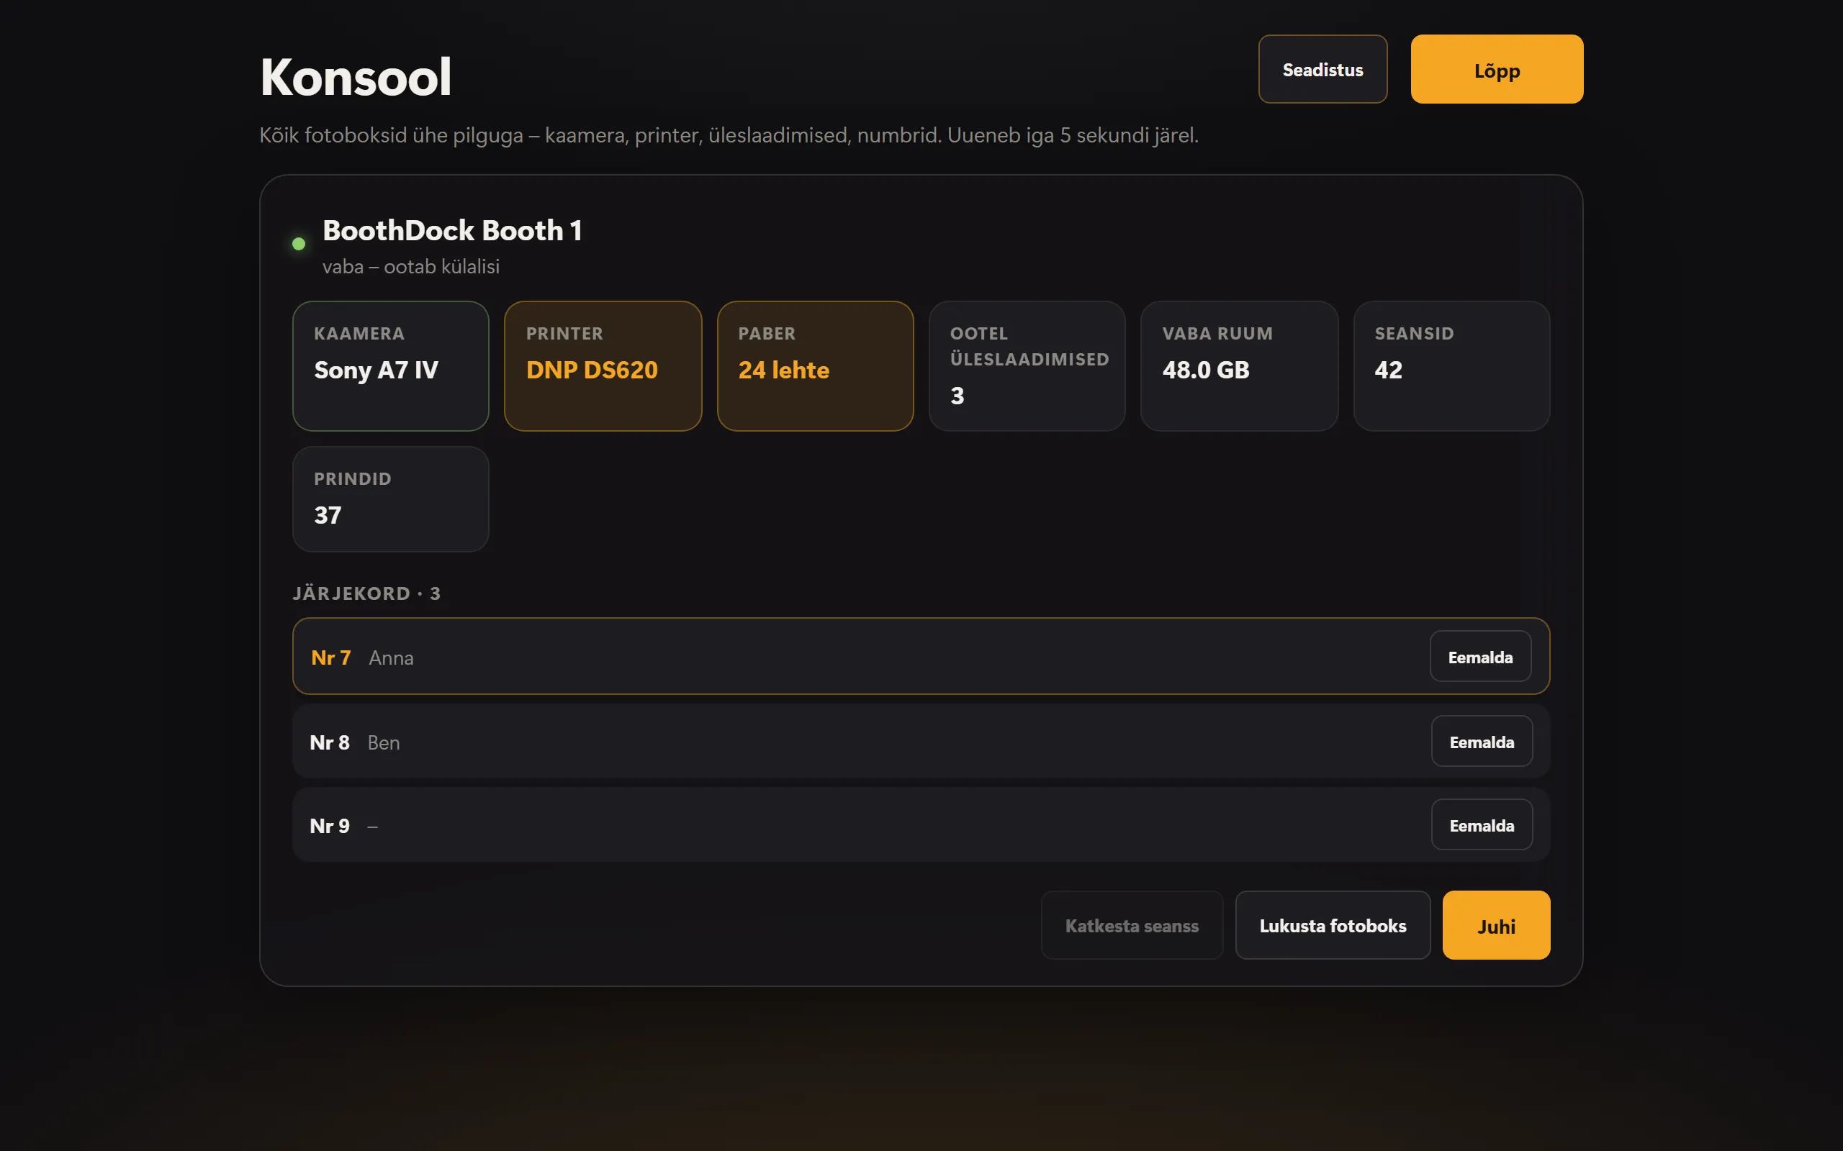Click the Ootel üleslaadimised card
Image resolution: width=1843 pixels, height=1151 pixels.
(1027, 366)
